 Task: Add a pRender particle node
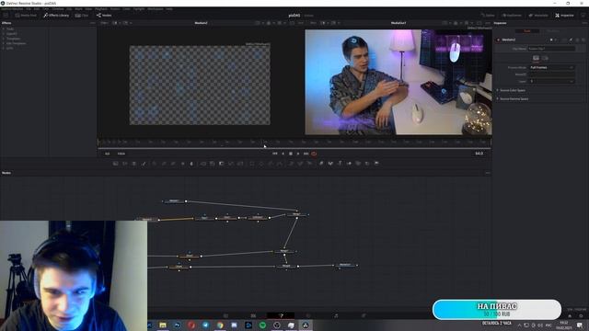click(309, 164)
